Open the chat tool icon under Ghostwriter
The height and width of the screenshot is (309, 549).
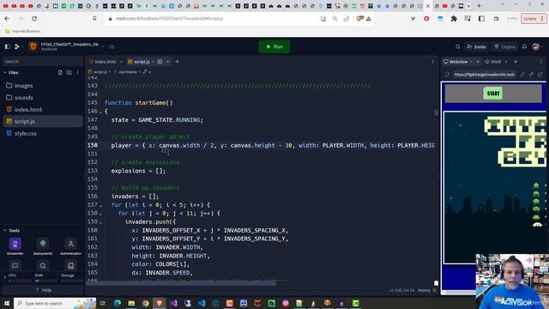coord(15,266)
